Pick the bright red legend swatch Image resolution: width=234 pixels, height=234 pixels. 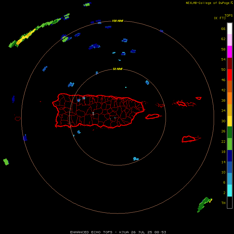(230, 75)
